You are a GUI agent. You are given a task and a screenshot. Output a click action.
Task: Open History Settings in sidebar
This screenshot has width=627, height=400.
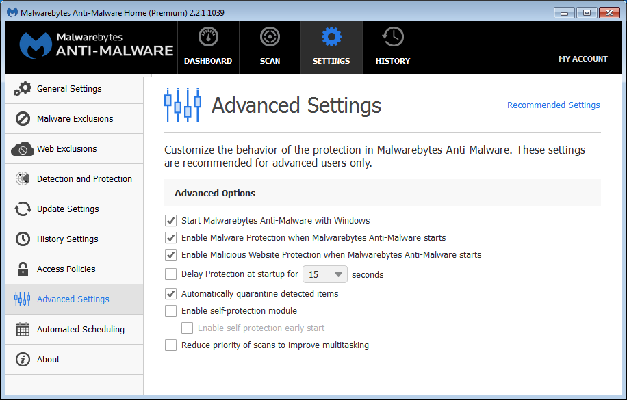pyautogui.click(x=75, y=239)
